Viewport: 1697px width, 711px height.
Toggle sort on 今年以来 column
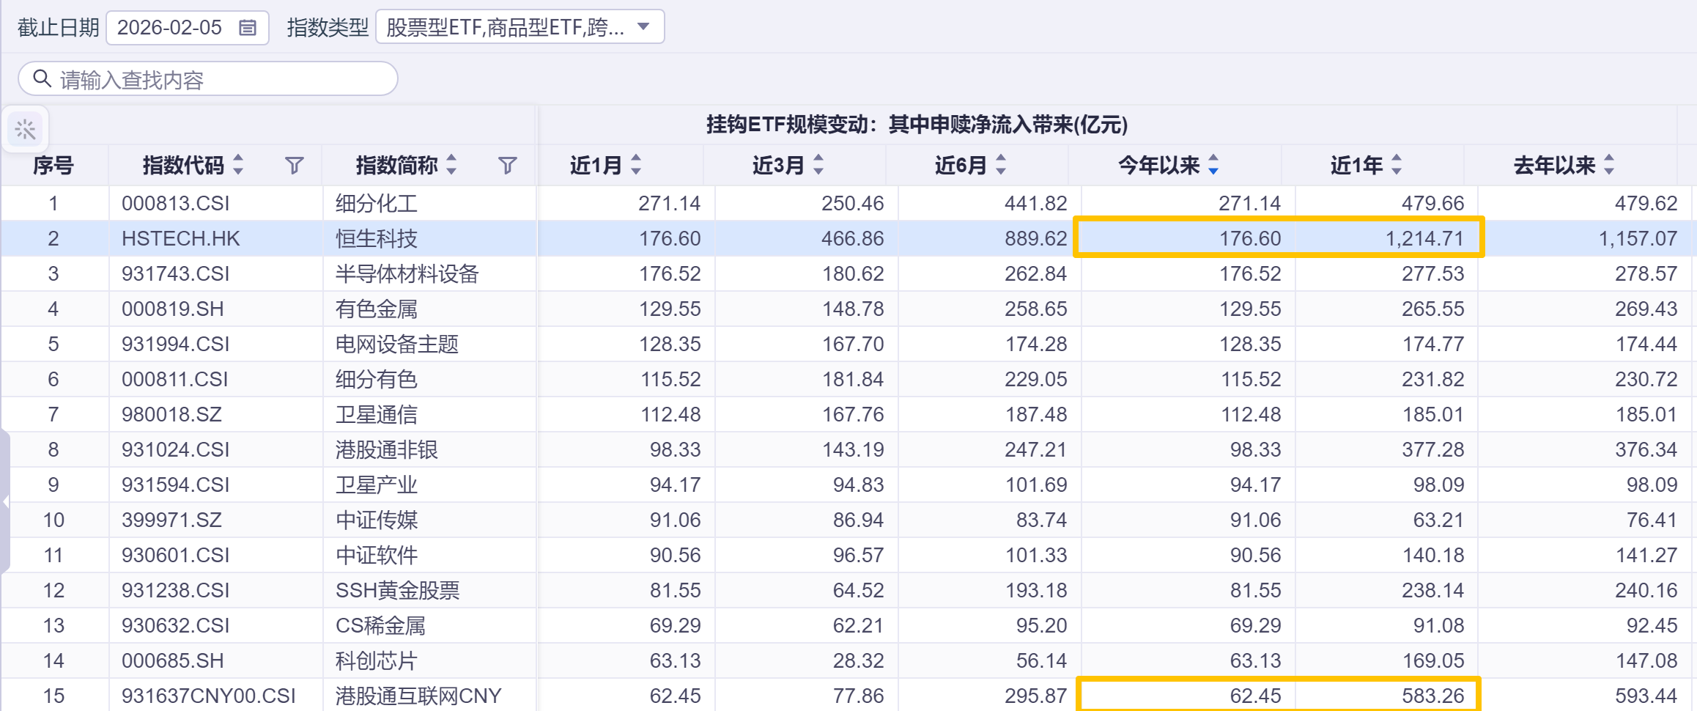pos(1213,165)
